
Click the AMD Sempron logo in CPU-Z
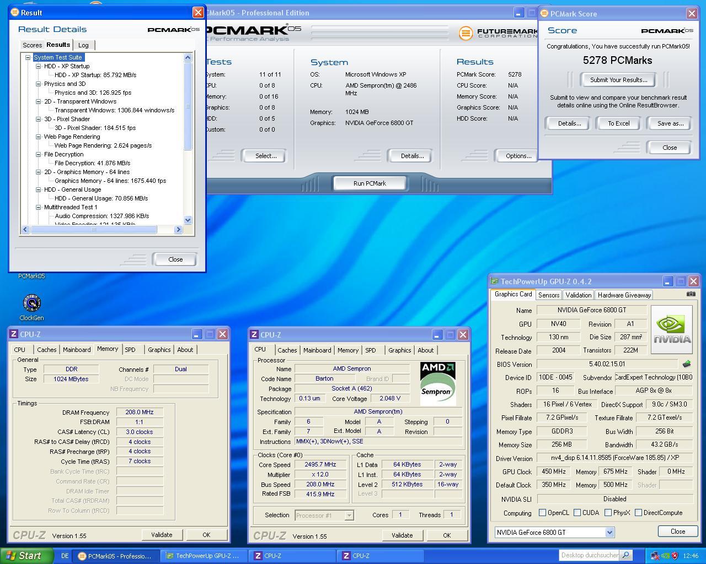pos(438,383)
